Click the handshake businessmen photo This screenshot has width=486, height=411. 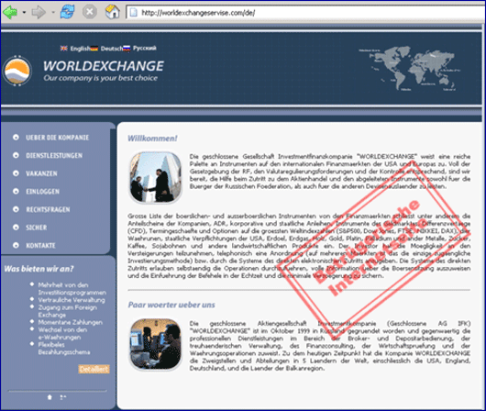(156, 177)
